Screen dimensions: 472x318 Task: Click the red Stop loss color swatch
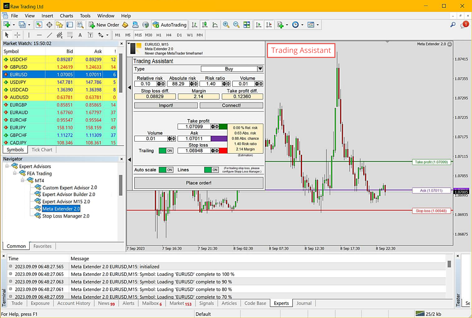[223, 151]
